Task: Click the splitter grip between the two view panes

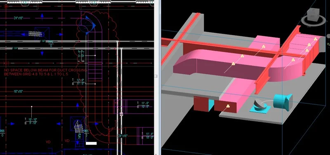Action: [x=156, y=76]
